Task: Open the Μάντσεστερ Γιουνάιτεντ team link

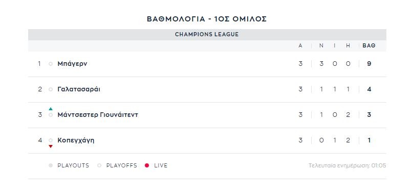Action: [x=98, y=115]
